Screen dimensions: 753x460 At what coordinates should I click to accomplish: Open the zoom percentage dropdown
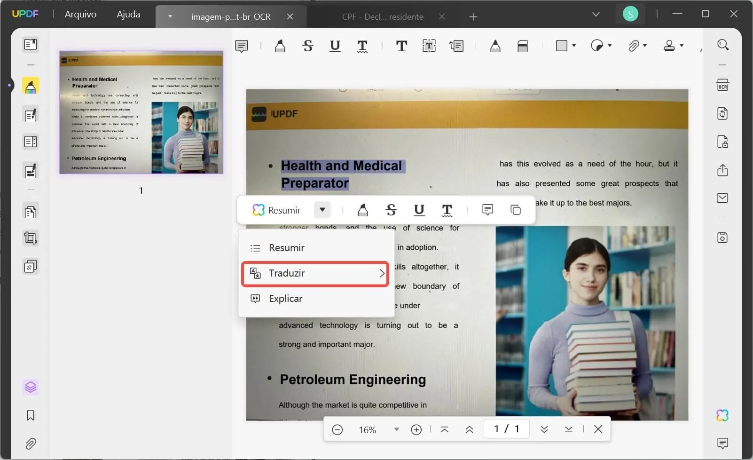(x=396, y=429)
